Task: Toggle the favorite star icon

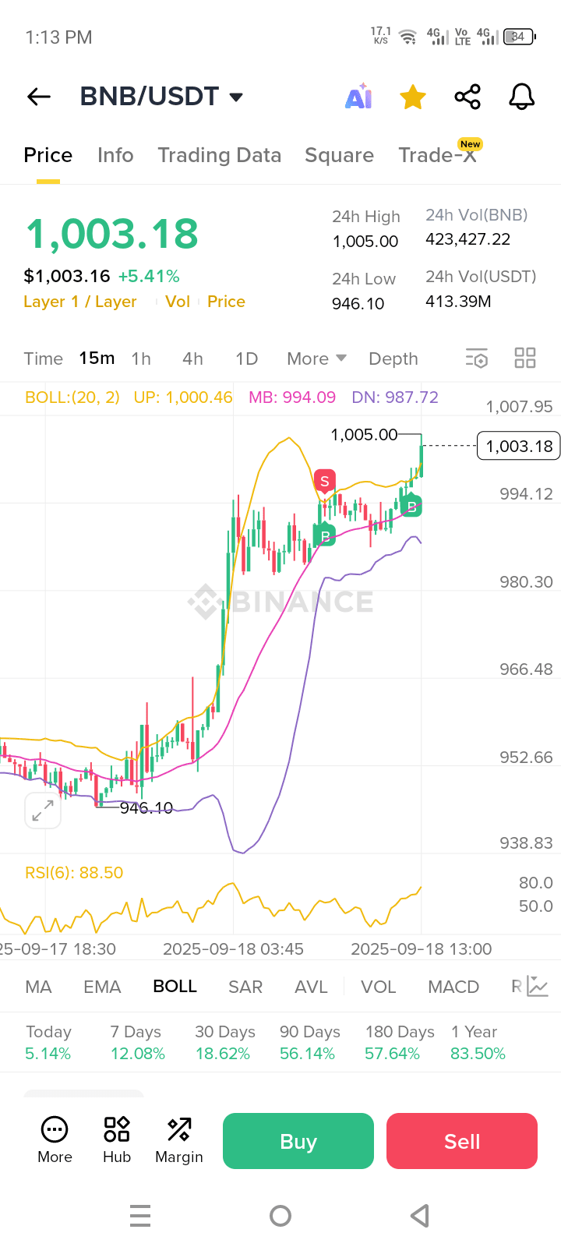Action: 413,97
